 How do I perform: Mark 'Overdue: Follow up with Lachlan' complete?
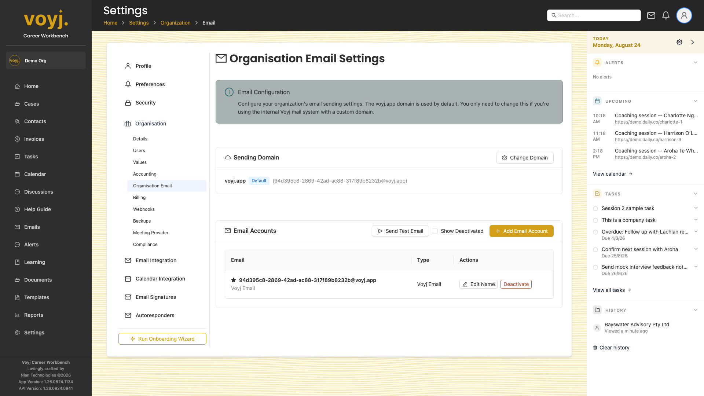coord(595,232)
